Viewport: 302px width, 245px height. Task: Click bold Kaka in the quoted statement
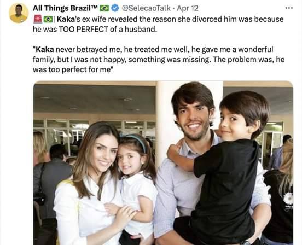pyautogui.click(x=45, y=49)
